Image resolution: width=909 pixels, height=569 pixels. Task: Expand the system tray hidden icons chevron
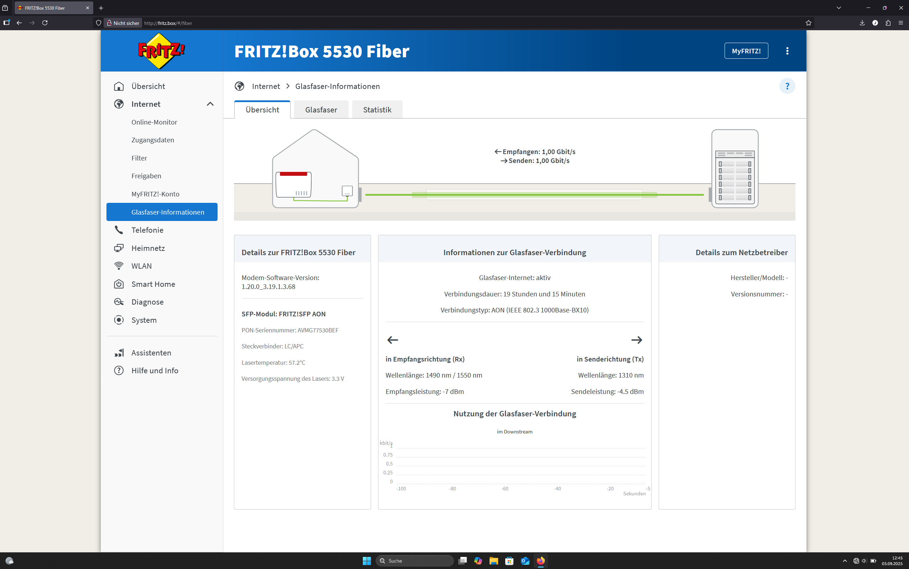coord(845,561)
